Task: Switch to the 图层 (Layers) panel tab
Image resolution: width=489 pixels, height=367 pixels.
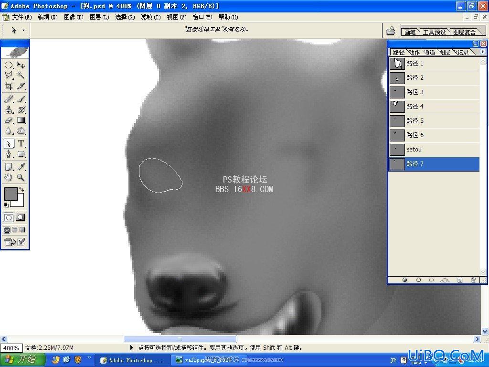Action: pyautogui.click(x=445, y=52)
